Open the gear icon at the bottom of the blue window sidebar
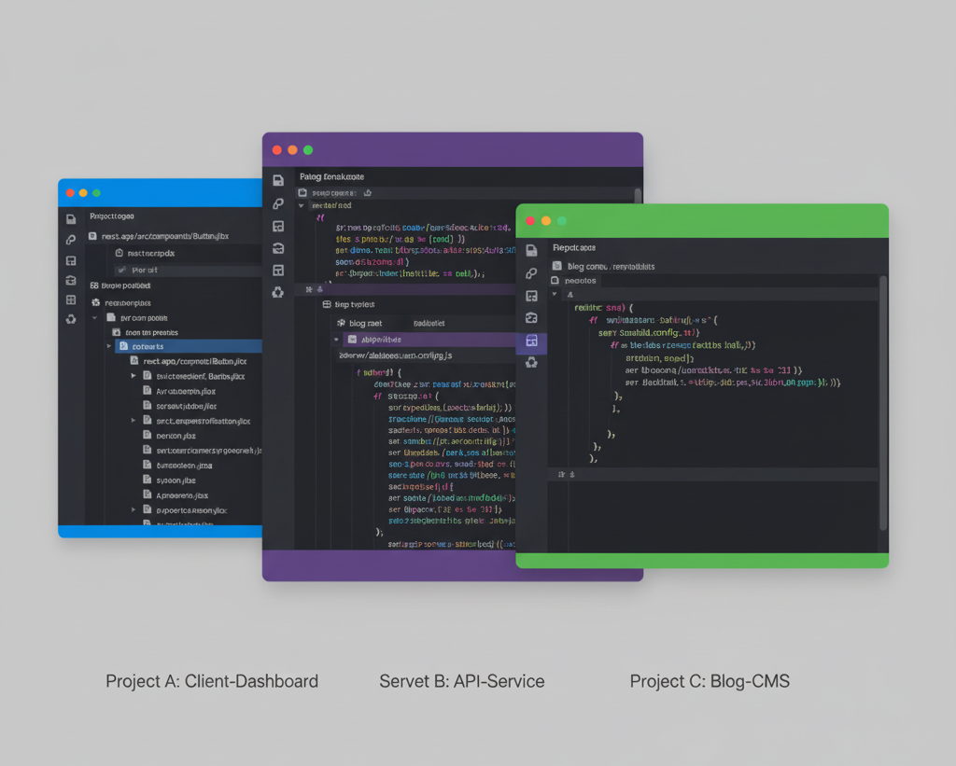 71,319
